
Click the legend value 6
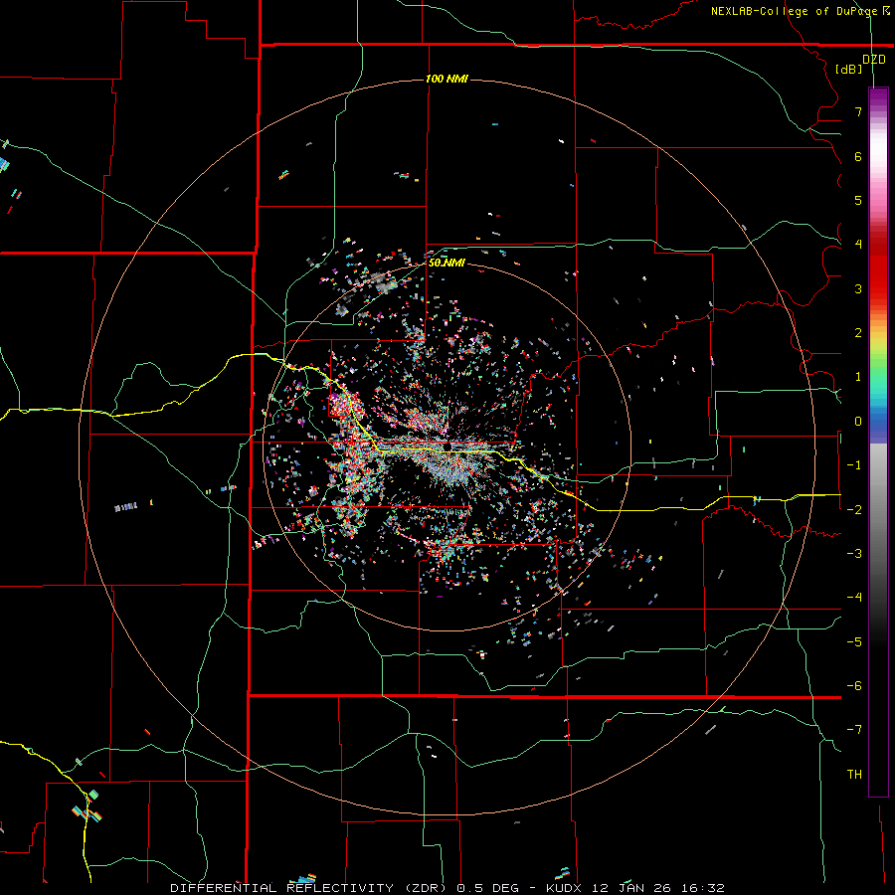point(858,156)
